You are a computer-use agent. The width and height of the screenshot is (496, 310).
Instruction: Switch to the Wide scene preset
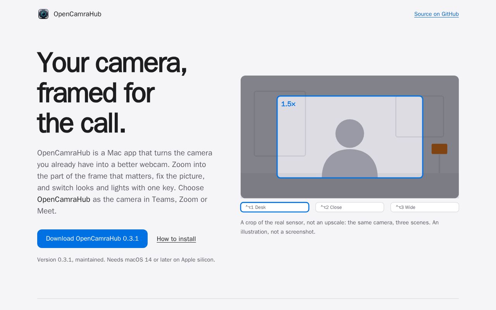point(425,207)
